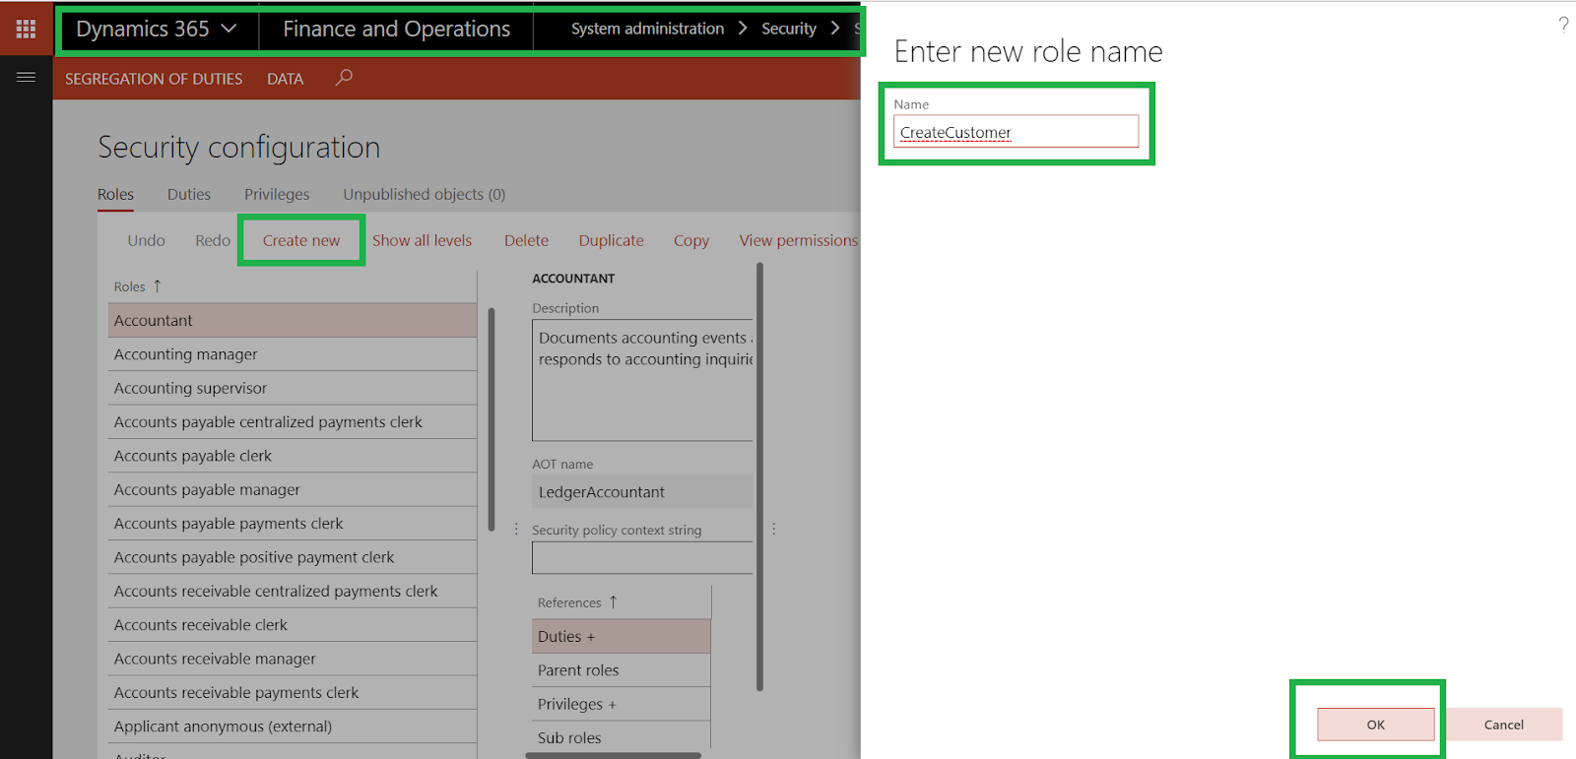Click the References column sort arrow
The image size is (1576, 759).
coord(613,601)
